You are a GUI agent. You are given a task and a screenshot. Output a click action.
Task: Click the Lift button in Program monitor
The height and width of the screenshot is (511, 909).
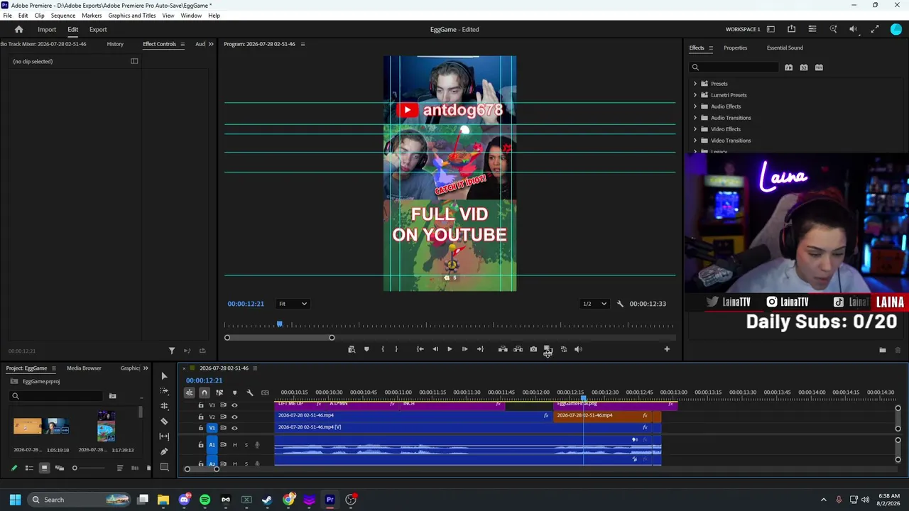503,349
